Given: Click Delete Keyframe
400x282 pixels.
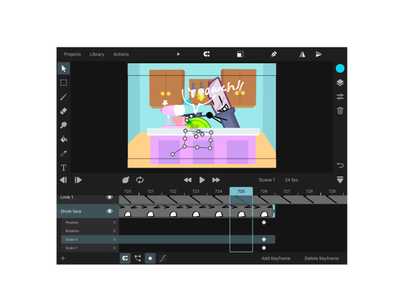Looking at the screenshot, I should click(x=322, y=259).
